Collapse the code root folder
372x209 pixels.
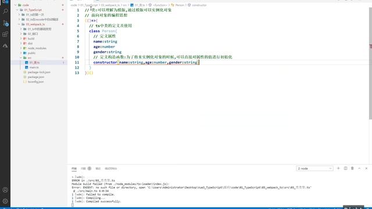[16, 5]
